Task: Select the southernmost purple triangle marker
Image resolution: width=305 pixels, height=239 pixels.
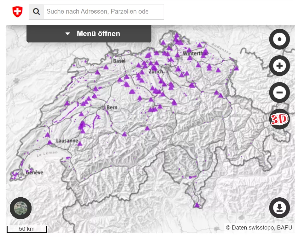Action: click(197, 205)
